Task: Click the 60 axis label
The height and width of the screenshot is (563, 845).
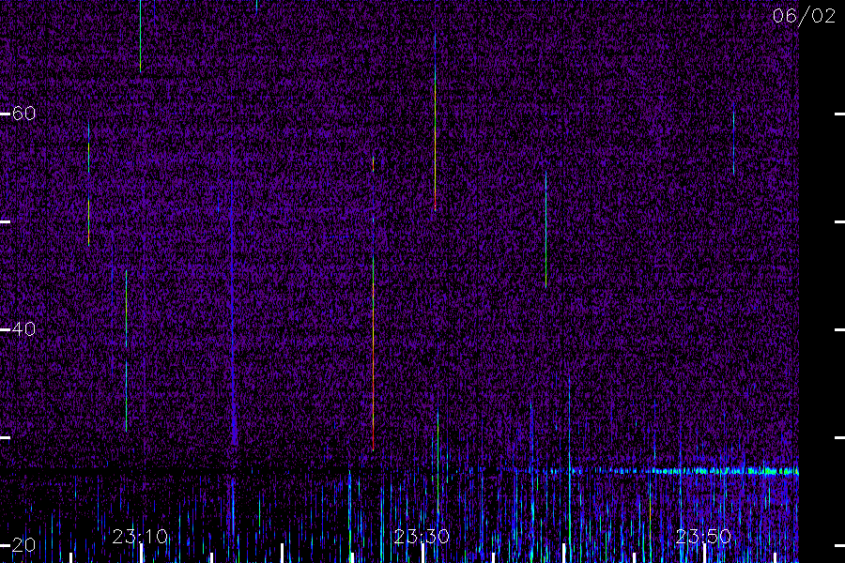Action: (23, 114)
